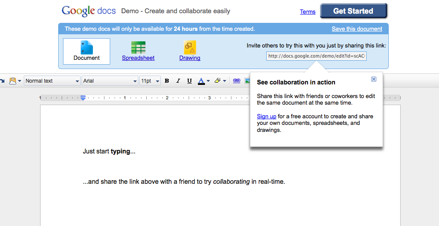Click the green Spreadsheet icon
439x226 pixels.
pyautogui.click(x=138, y=47)
